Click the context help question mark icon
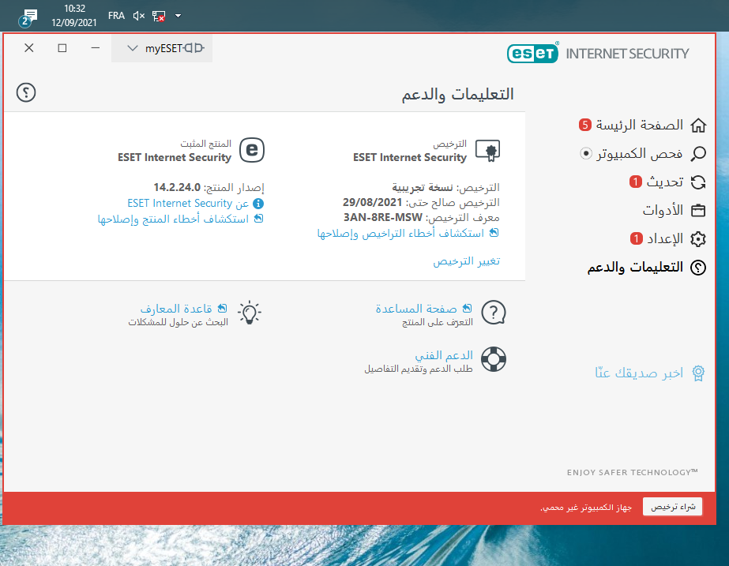This screenshot has height=566, width=729. (26, 92)
